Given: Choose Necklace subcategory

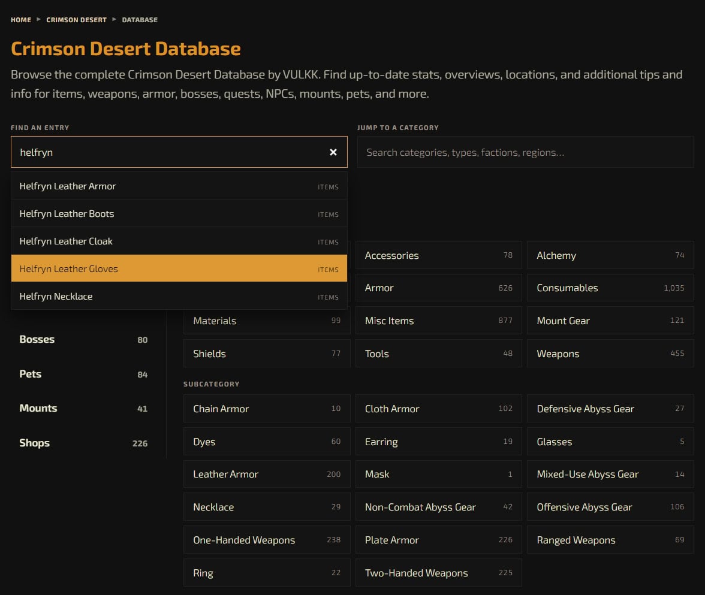Looking at the screenshot, I should pos(267,507).
